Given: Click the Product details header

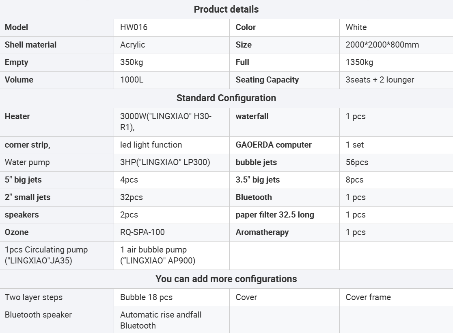Looking at the screenshot, I should coord(226,9).
